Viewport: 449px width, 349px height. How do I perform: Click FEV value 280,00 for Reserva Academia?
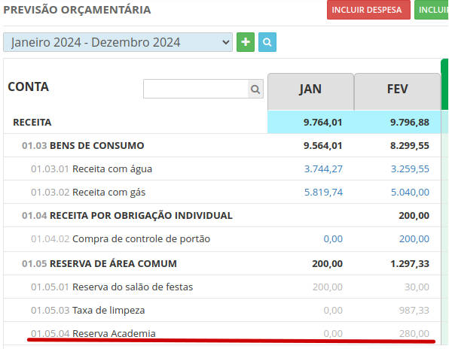tap(414, 333)
